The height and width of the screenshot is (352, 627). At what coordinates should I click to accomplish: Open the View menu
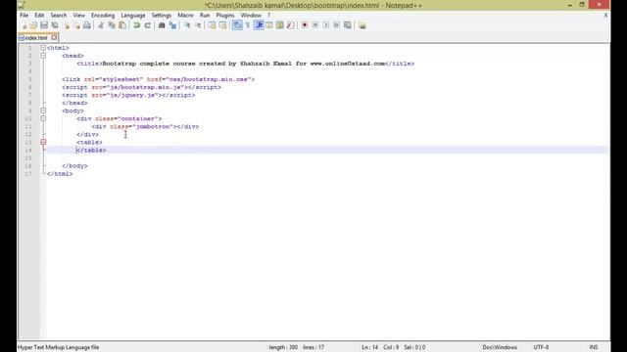(78, 16)
